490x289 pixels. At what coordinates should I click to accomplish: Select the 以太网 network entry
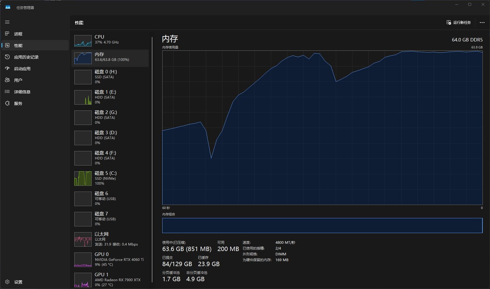click(110, 239)
